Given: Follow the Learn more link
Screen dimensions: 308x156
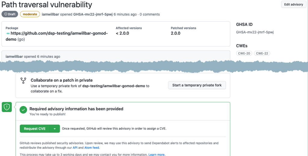Looking at the screenshot, I should click(x=157, y=154).
